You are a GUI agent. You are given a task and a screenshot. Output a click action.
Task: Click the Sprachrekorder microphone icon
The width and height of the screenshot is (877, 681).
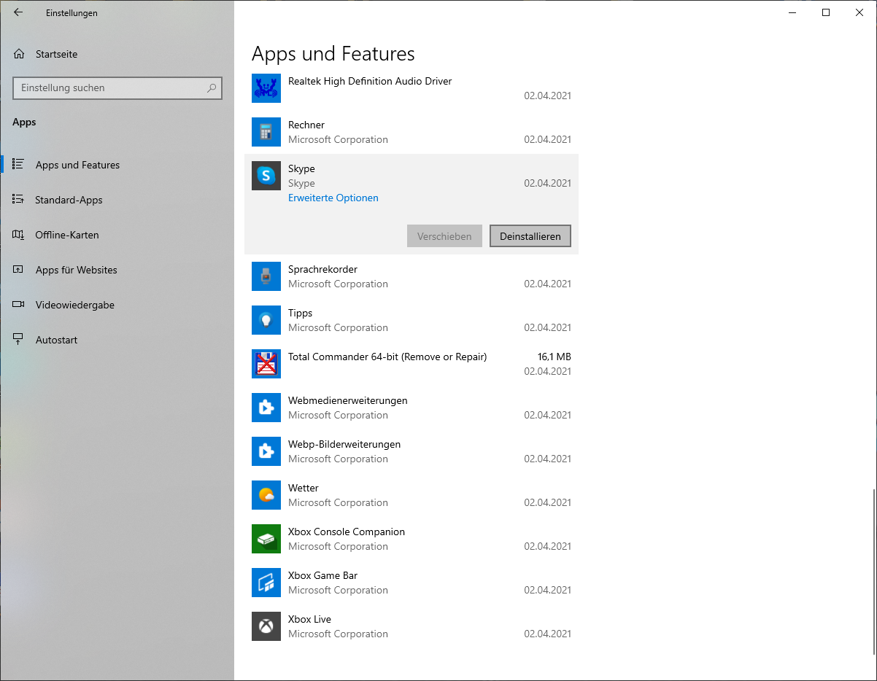[266, 276]
